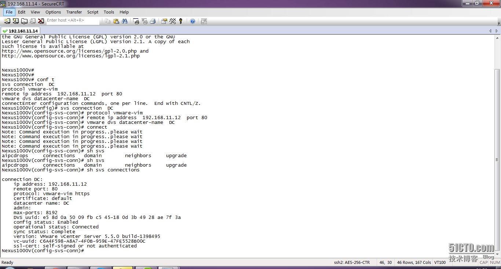The image size is (501, 269).
Task: Open the Tools menu
Action: [109, 12]
